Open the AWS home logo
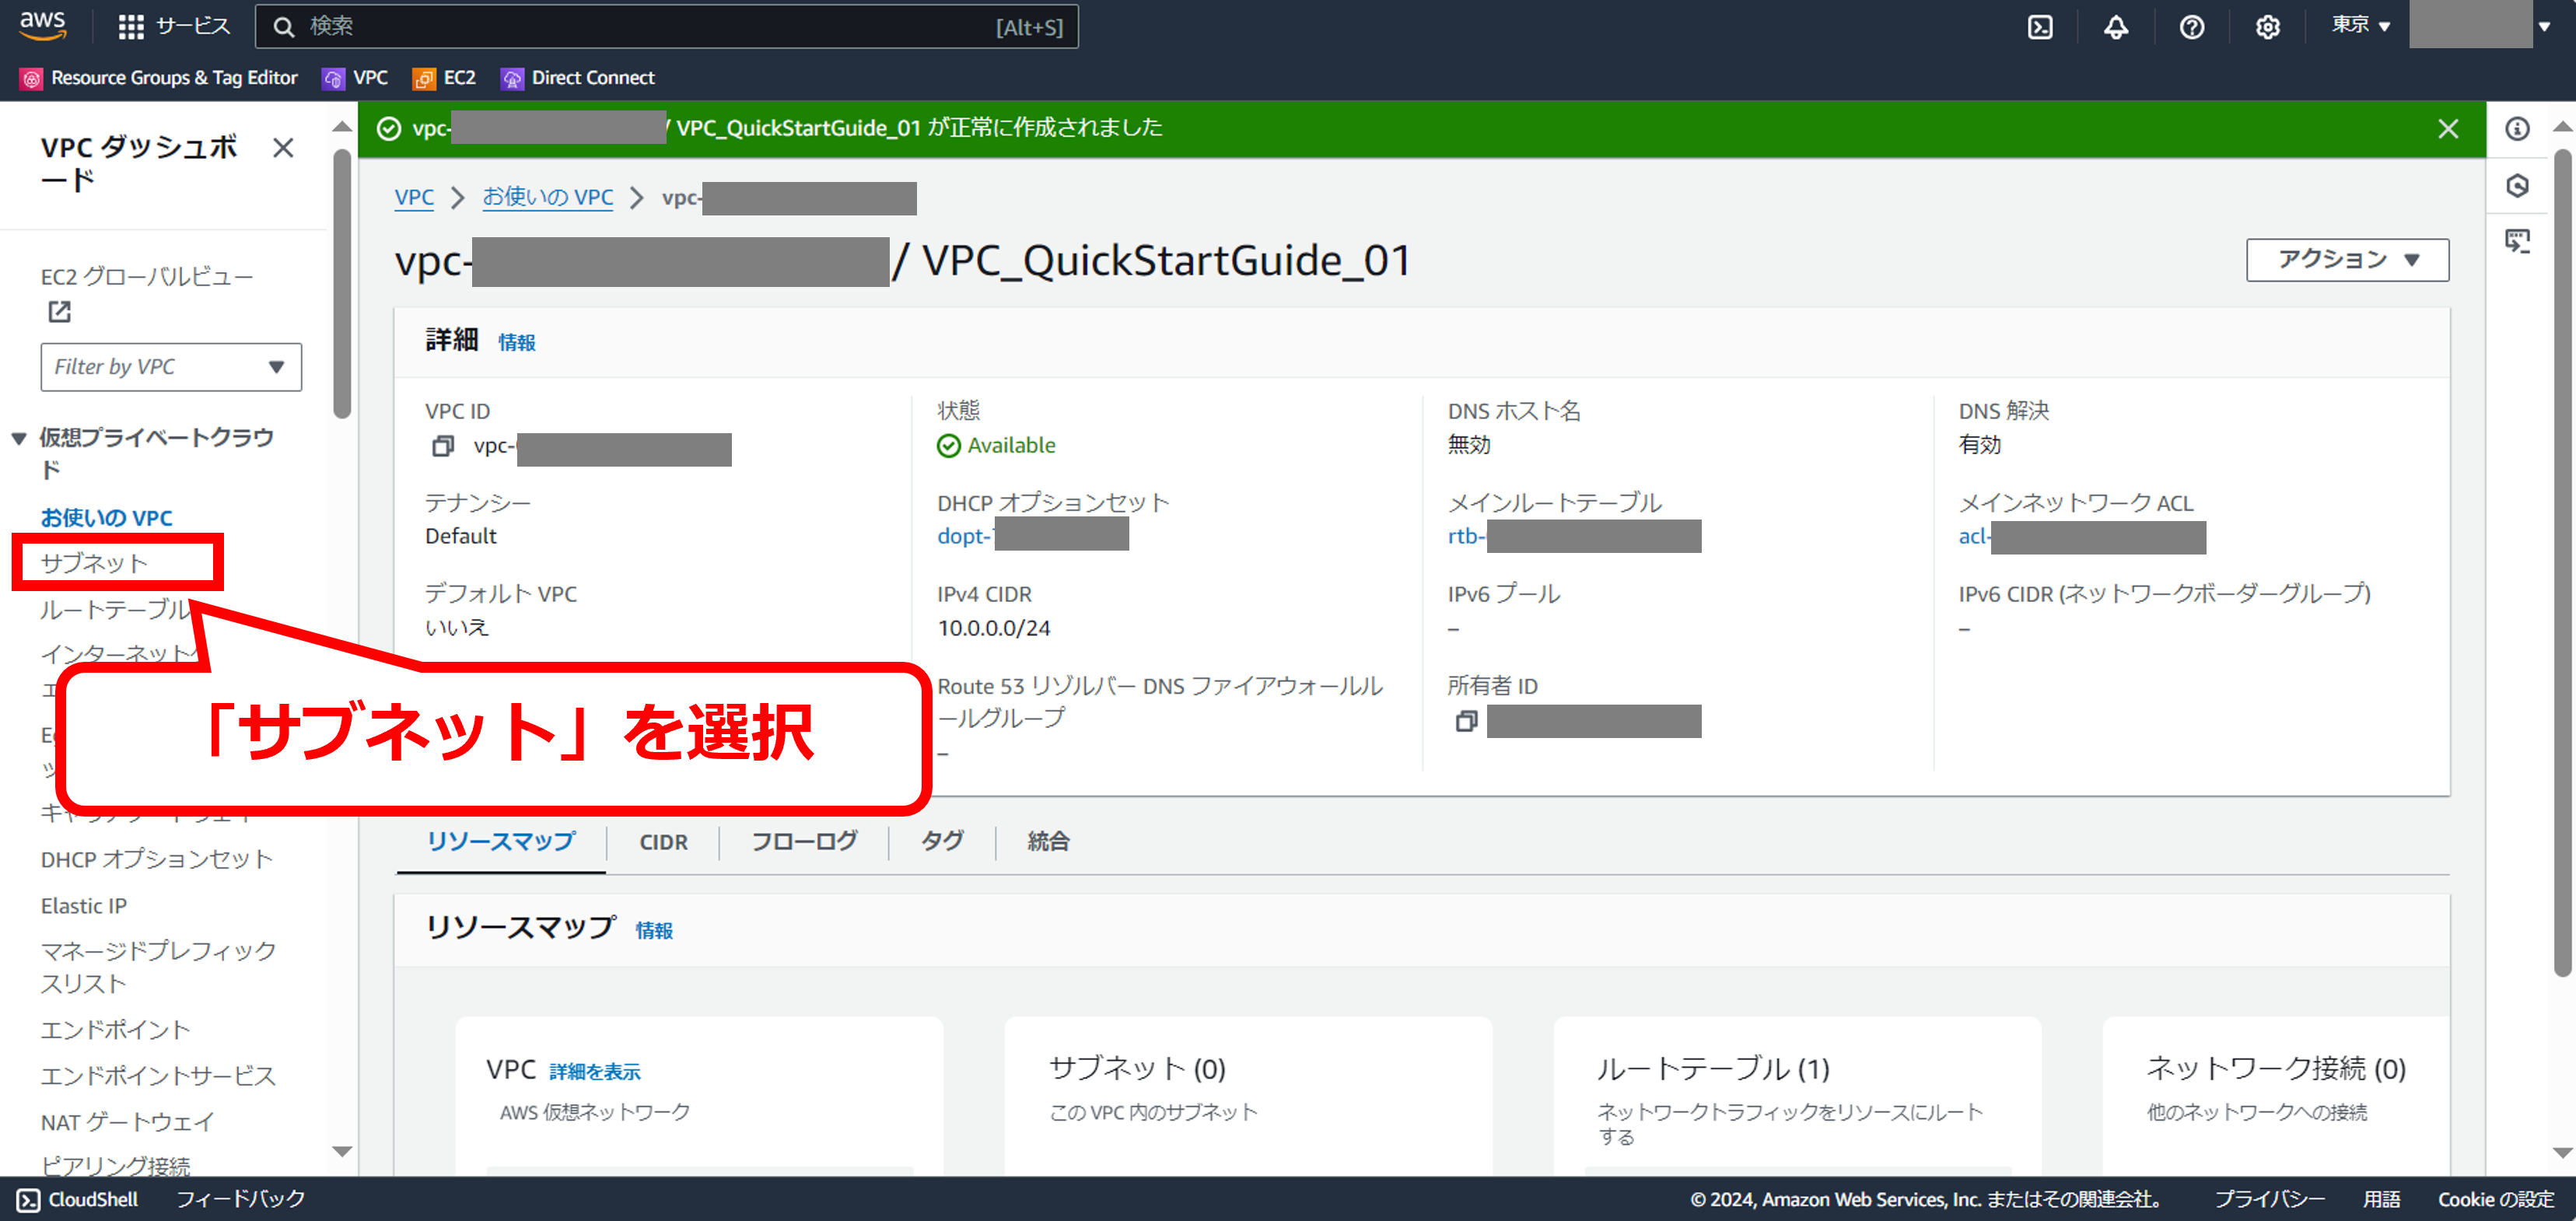Screen dimensions: 2576x1221 [x=43, y=26]
